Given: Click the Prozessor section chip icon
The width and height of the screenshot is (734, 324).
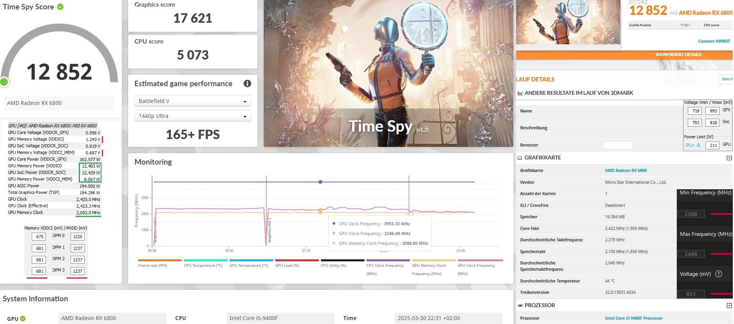Looking at the screenshot, I should [520, 305].
